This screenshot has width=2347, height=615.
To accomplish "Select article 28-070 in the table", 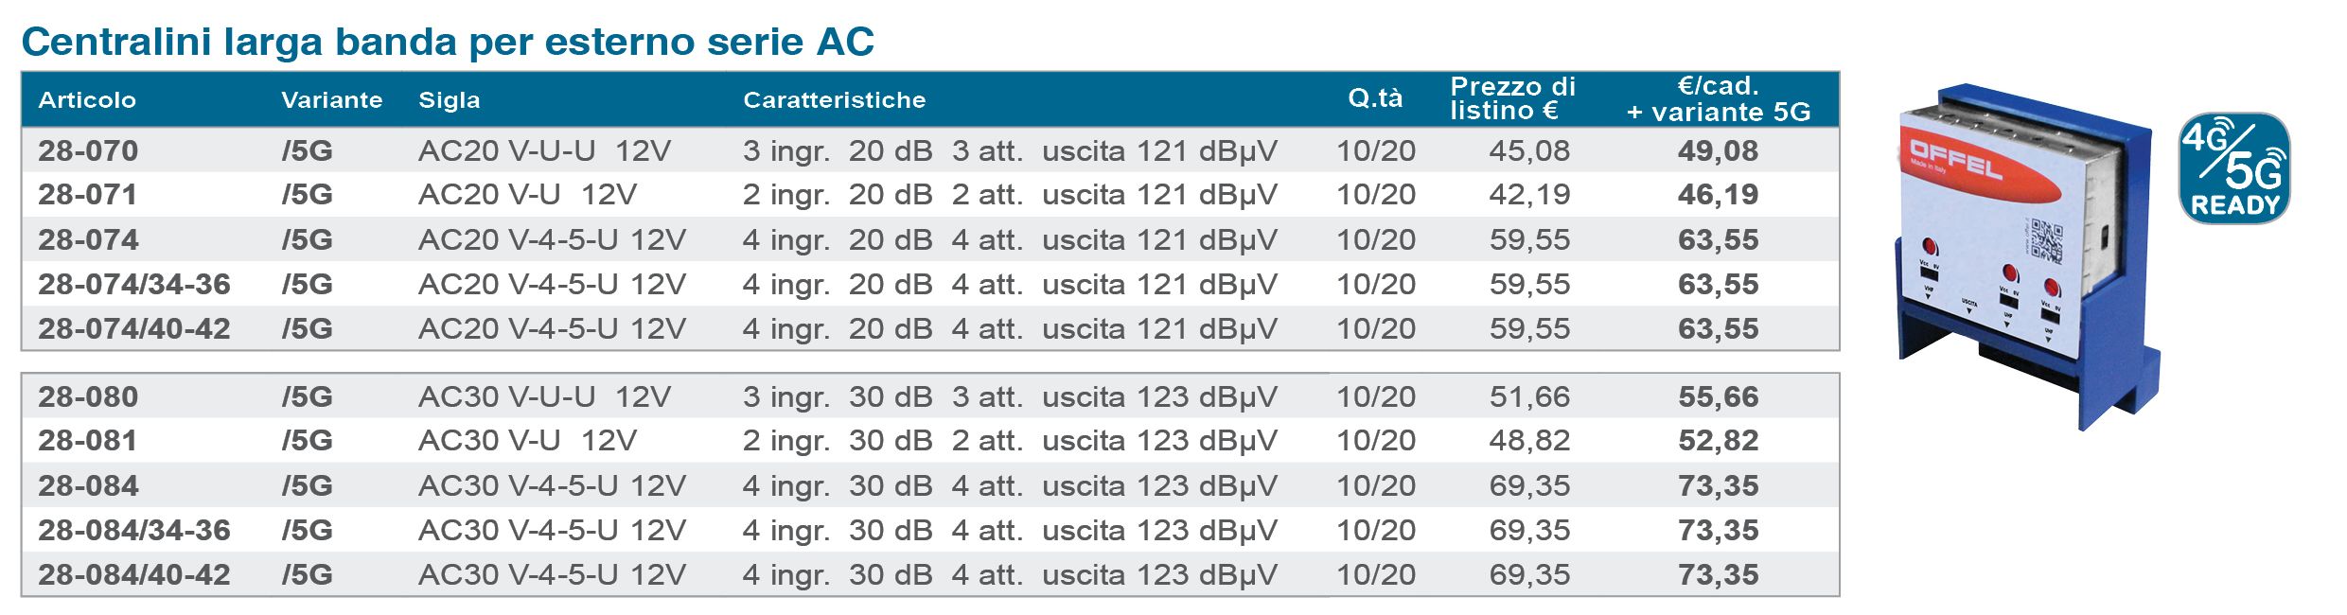I will coord(929,150).
